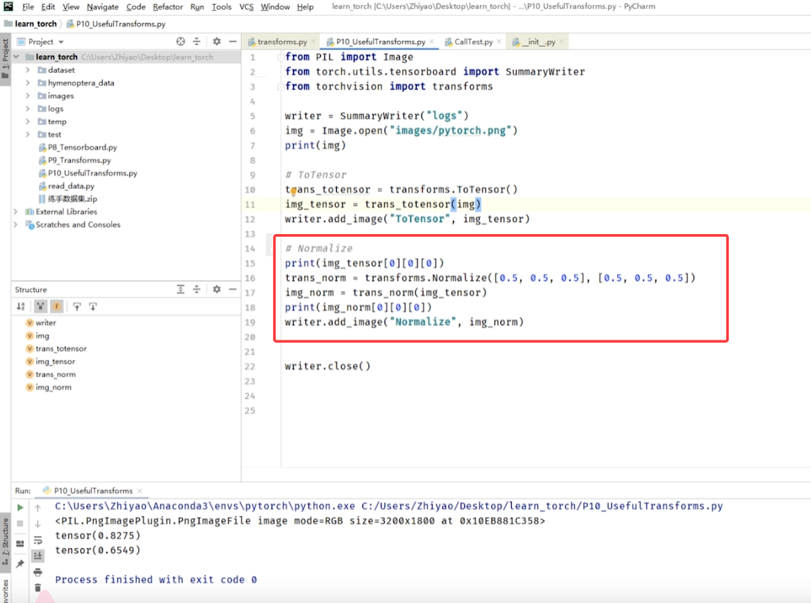Click Process finished with exit code 0 text

[156, 579]
